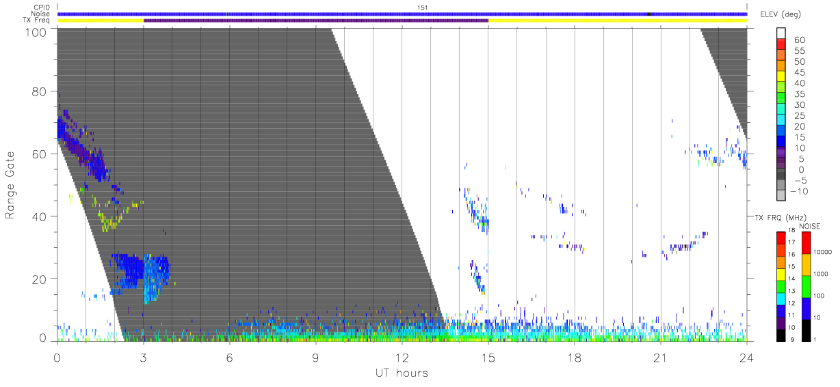Click the 24 tick on UT hours axis
The image size is (840, 387).
pyautogui.click(x=747, y=357)
